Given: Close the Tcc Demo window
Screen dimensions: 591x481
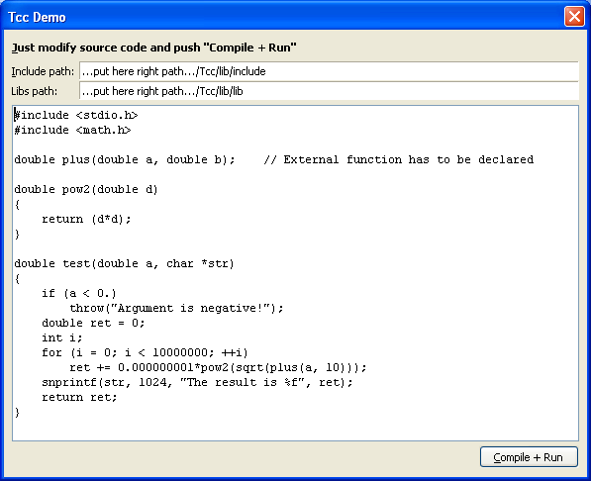Looking at the screenshot, I should click(x=574, y=17).
